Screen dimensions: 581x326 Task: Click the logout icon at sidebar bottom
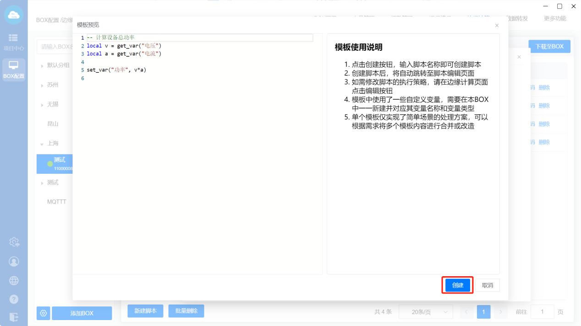click(x=14, y=317)
